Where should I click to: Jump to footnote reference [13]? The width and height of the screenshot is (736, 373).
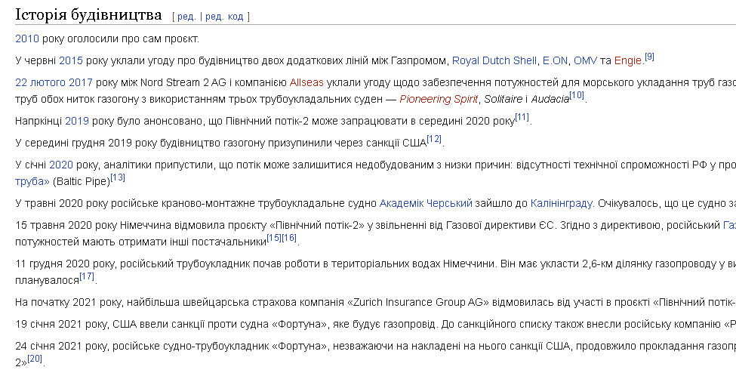click(x=118, y=178)
